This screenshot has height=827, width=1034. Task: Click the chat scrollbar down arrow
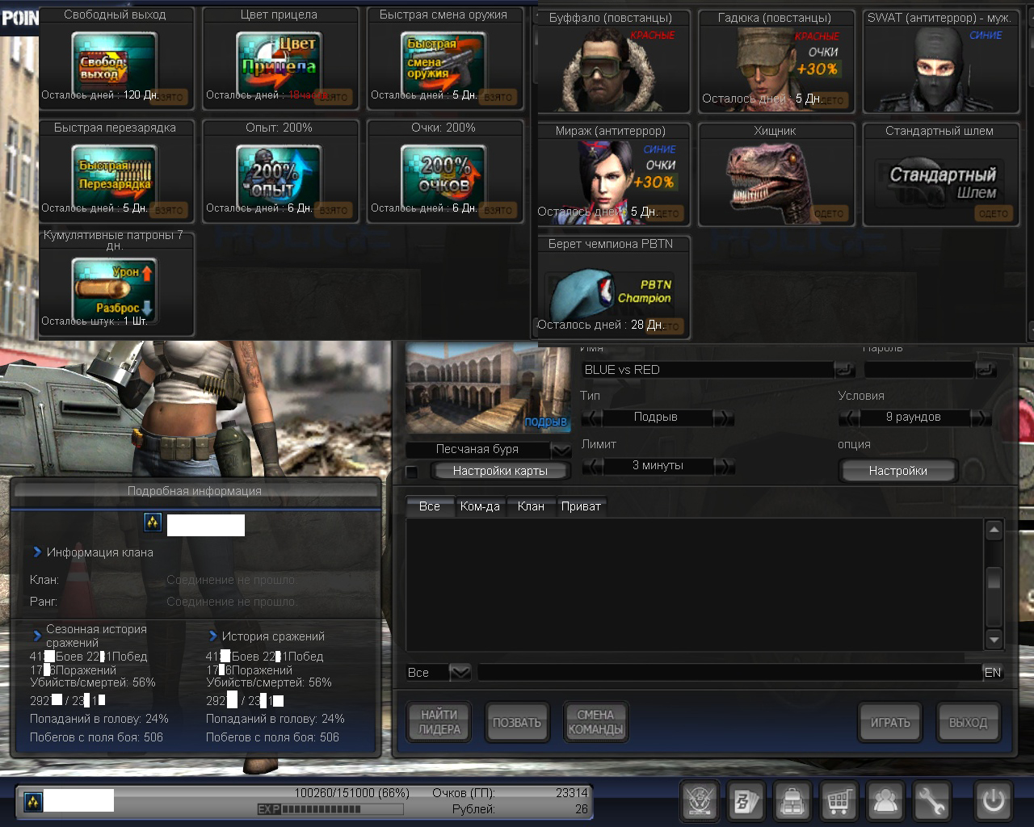click(994, 640)
